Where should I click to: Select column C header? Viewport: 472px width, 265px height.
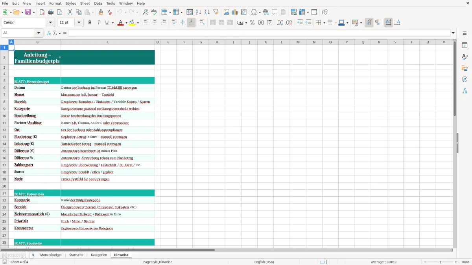point(107,42)
